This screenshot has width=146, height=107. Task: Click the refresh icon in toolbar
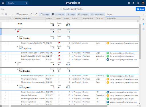(31, 14)
